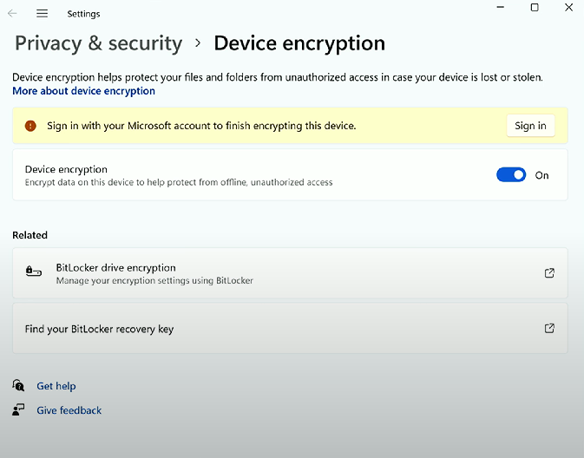
Task: Click the Give feedback icon
Action: tap(18, 409)
